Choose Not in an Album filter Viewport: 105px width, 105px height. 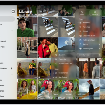point(88,40)
